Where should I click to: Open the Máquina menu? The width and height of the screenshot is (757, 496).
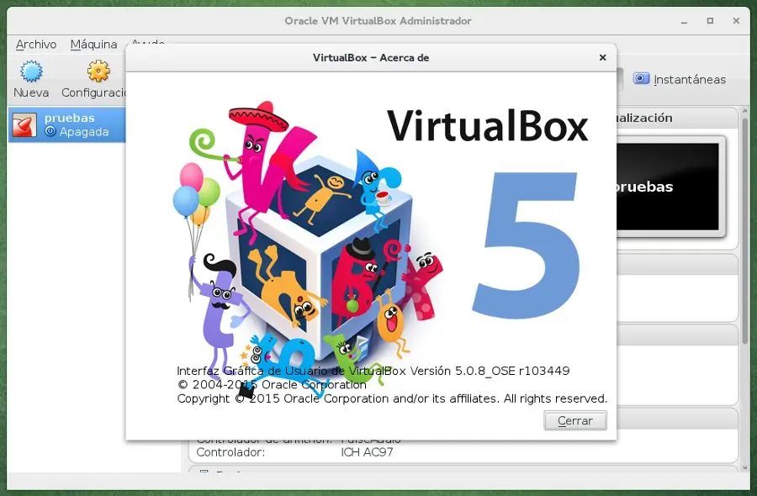pyautogui.click(x=93, y=45)
